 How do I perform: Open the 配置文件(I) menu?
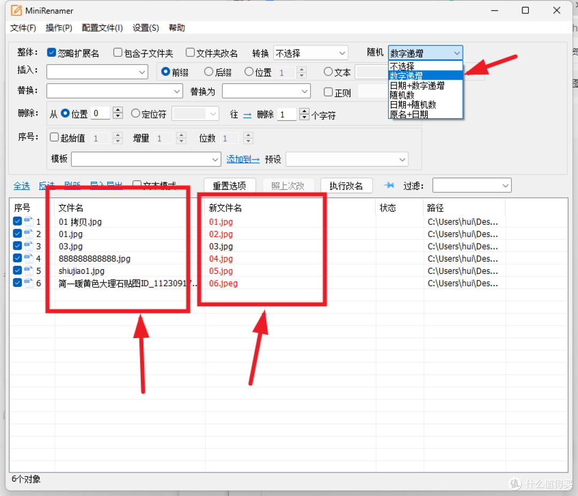pos(102,28)
